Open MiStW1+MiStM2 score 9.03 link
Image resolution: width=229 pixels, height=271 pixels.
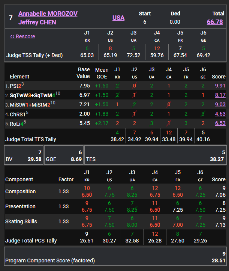pos(220,105)
